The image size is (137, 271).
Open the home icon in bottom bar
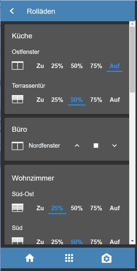click(30, 258)
